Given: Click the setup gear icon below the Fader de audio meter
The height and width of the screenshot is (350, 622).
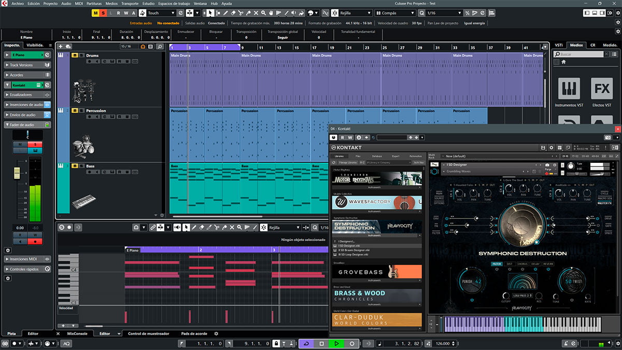Looking at the screenshot, I should (8, 250).
